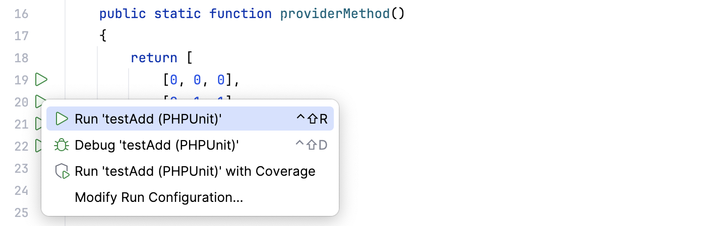This screenshot has height=226, width=712.
Task: Click the static keyword on line 16
Action: (177, 14)
